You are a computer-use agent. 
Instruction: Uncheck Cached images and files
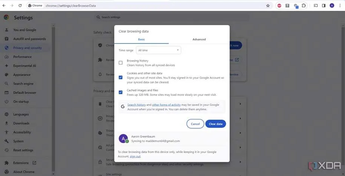121,92
